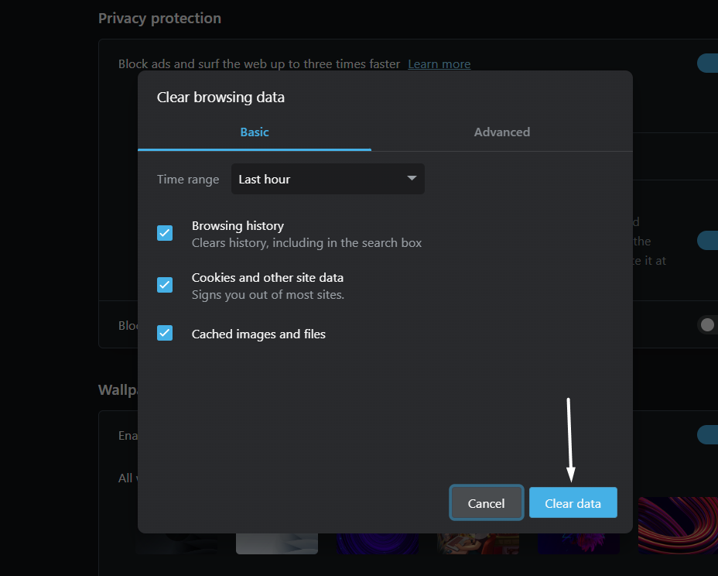Select the colorful illustrated wallpaper under Cancel button

477,543
